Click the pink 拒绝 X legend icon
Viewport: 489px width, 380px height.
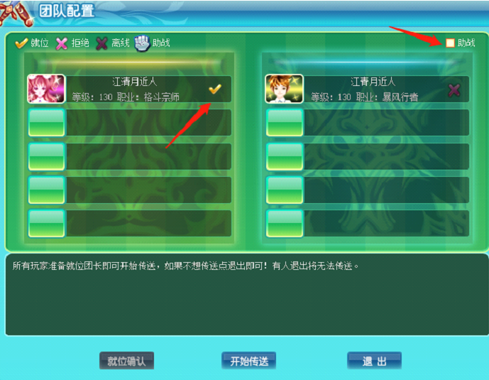tap(62, 43)
